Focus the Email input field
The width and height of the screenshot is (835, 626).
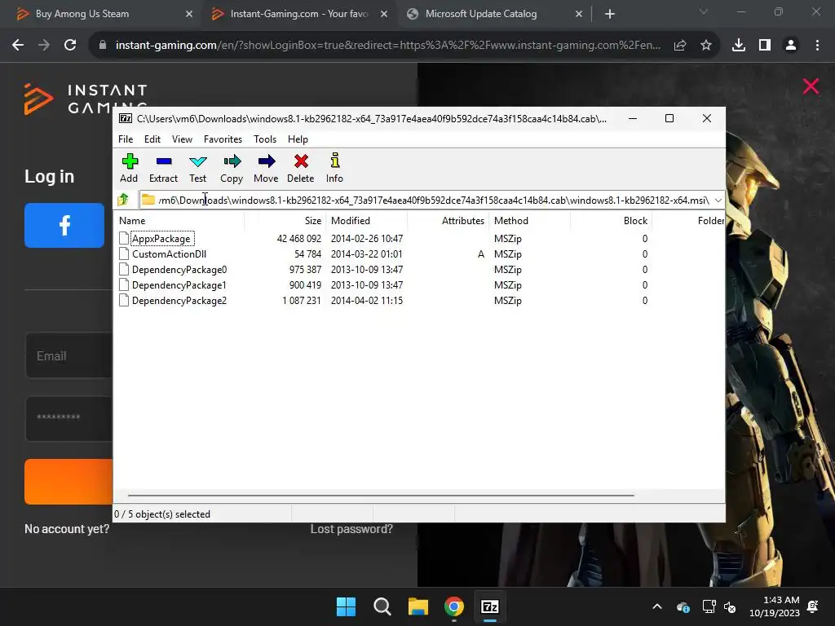(x=69, y=355)
